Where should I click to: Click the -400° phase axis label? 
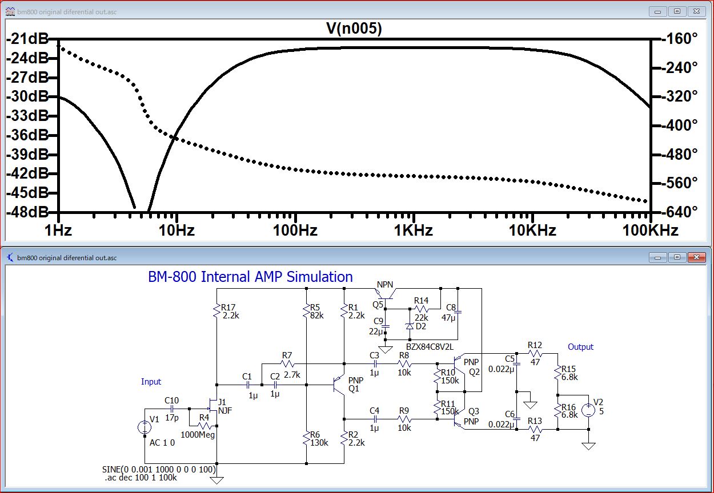[x=679, y=125]
